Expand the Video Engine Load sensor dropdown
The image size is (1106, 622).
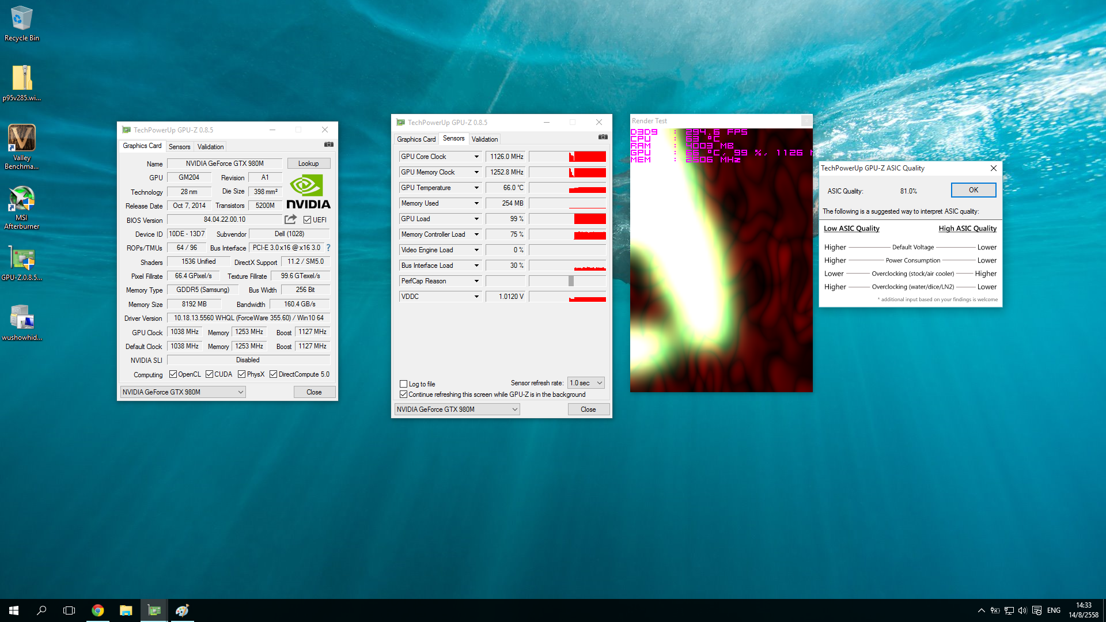click(x=476, y=250)
